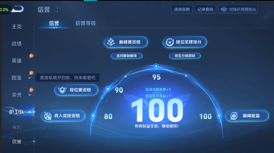Click the 真人竞技资格 benefit pill
Viewport: 274px width, 153px height.
pyautogui.click(x=63, y=116)
